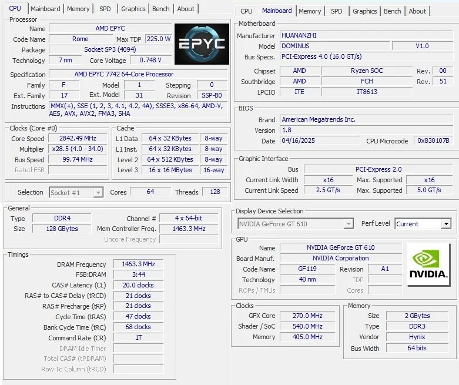Open the Graphics tab in right window
Screen dimensions: 459x385
click(365, 11)
